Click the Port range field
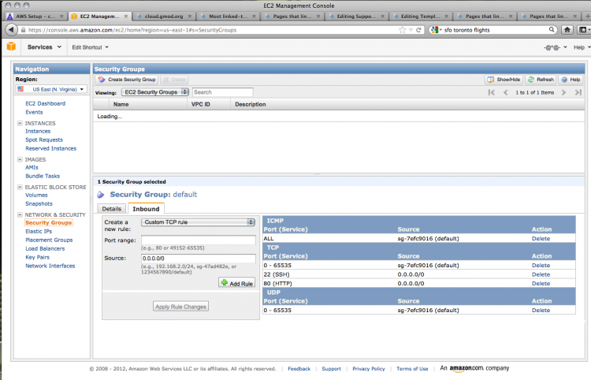The width and height of the screenshot is (591, 380). (199, 240)
